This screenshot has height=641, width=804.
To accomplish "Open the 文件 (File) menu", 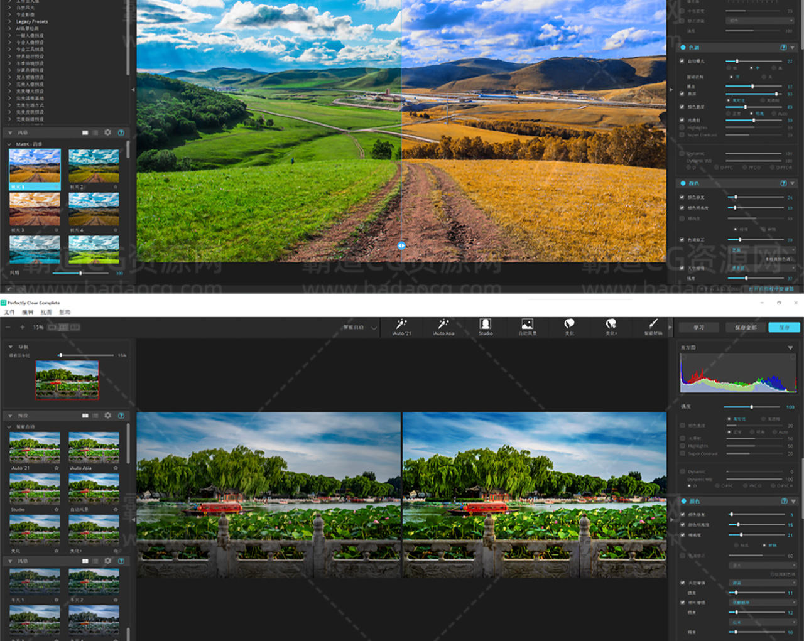I will (9, 312).
